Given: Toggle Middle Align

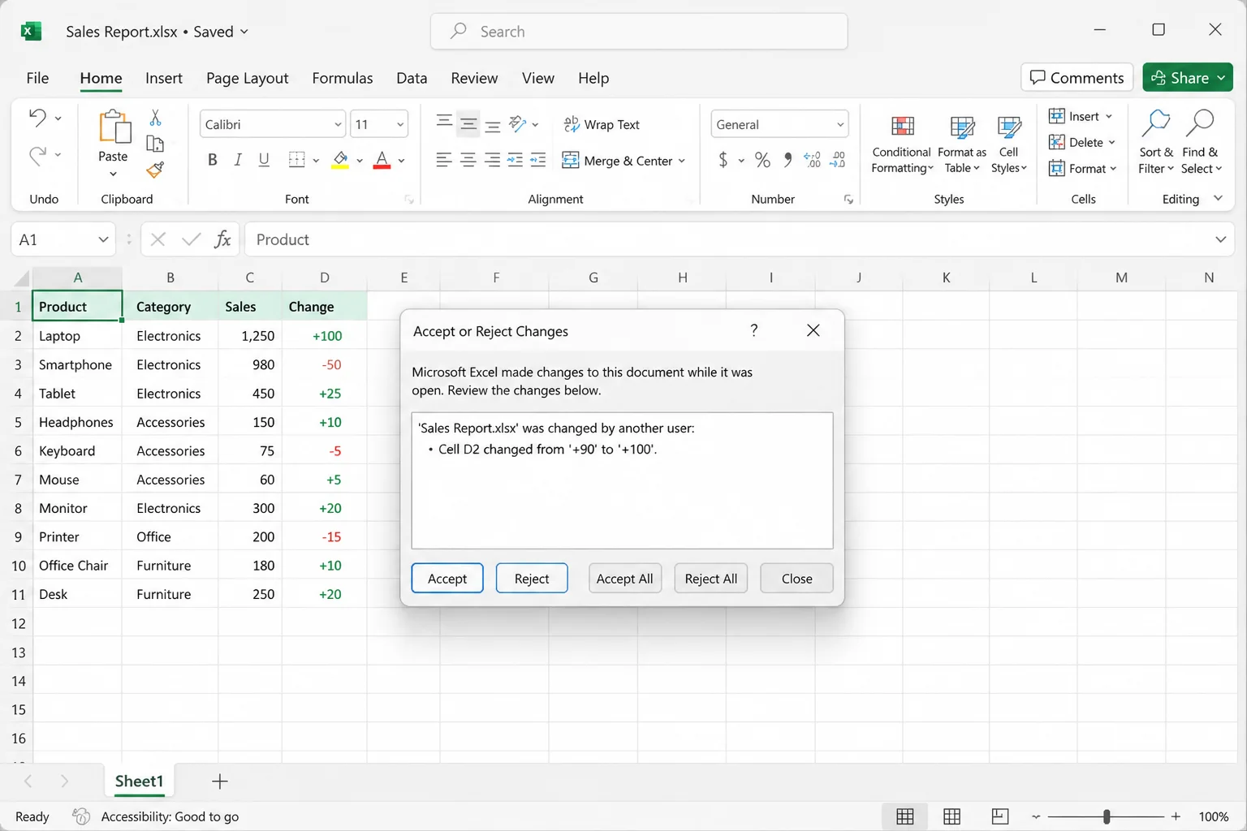Looking at the screenshot, I should coord(468,123).
